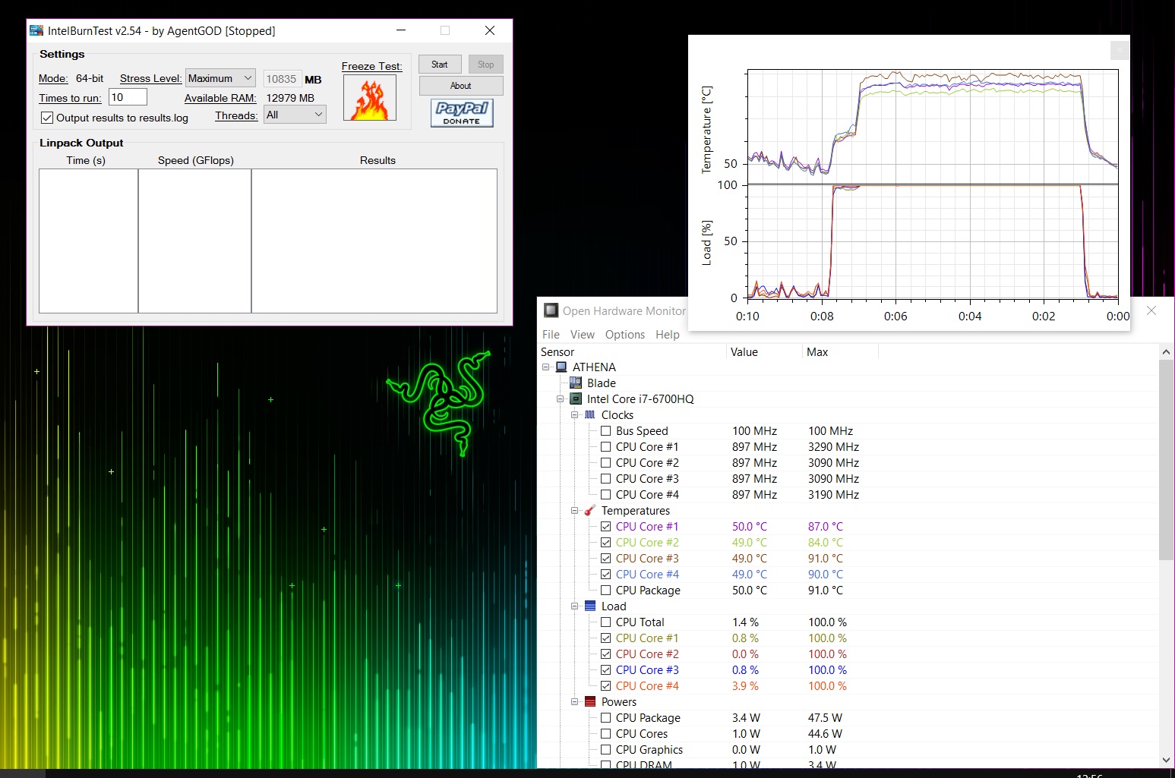Close the plot gadget with its X
Screen dimensions: 1175x778
(1120, 50)
